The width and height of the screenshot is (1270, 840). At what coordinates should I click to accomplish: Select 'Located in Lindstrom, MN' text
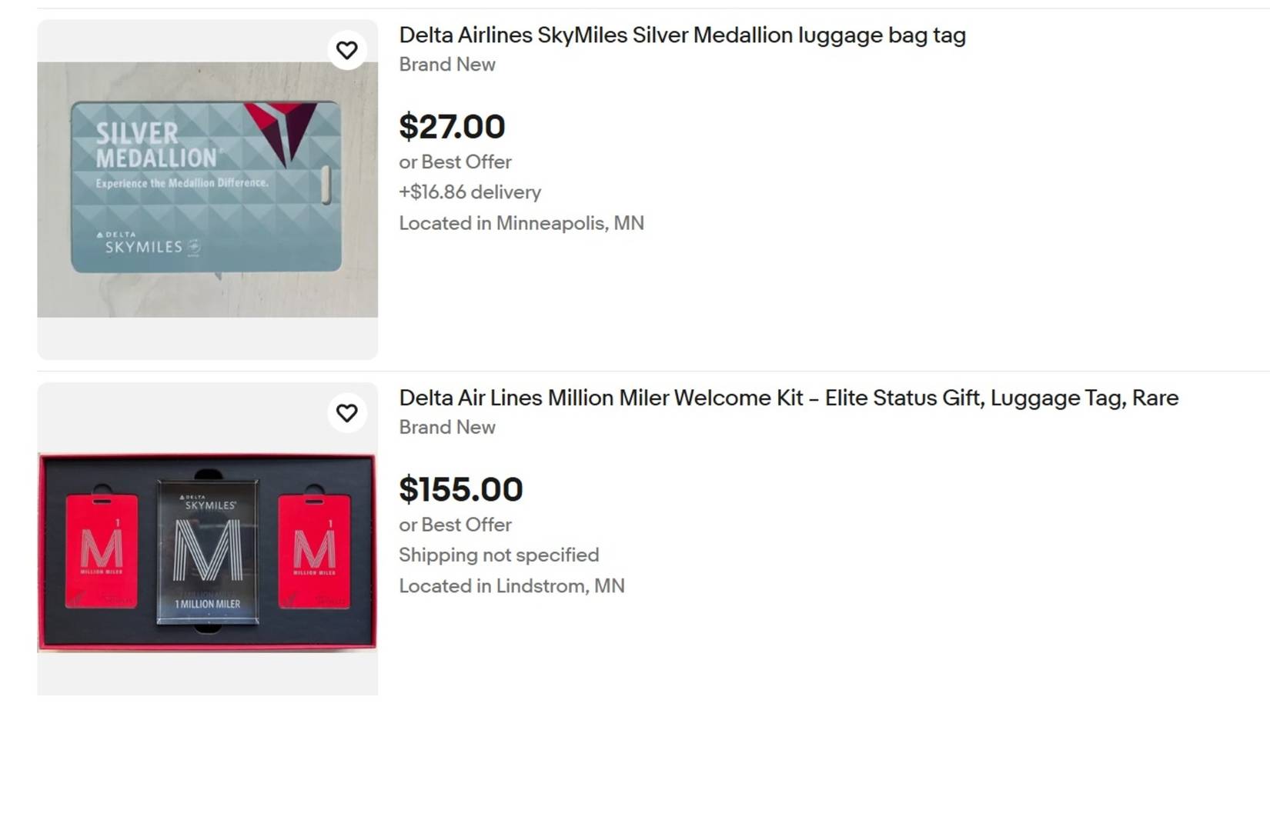click(511, 585)
